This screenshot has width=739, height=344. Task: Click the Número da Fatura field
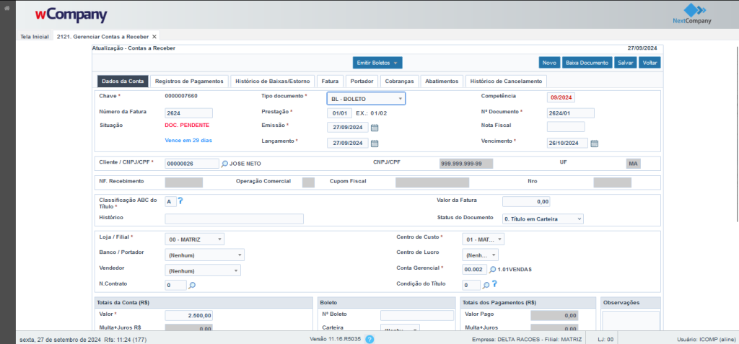click(x=188, y=113)
